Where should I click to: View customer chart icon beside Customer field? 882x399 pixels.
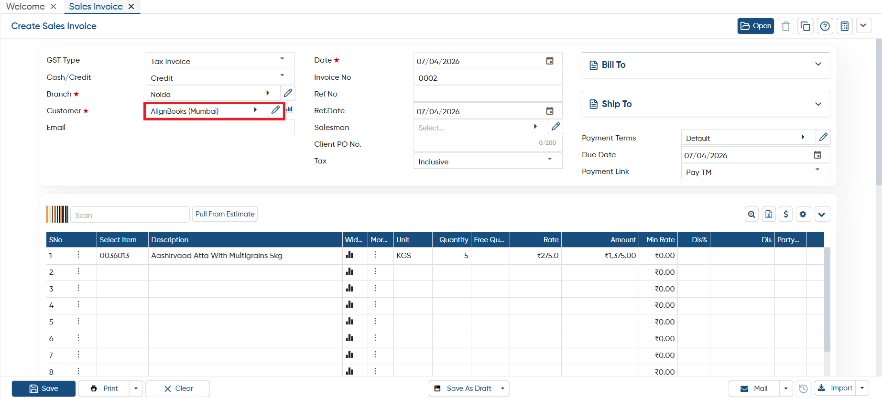pyautogui.click(x=289, y=109)
